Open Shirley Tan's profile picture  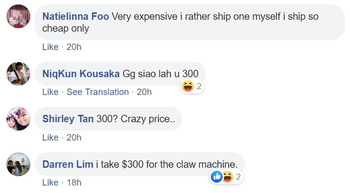click(18, 119)
